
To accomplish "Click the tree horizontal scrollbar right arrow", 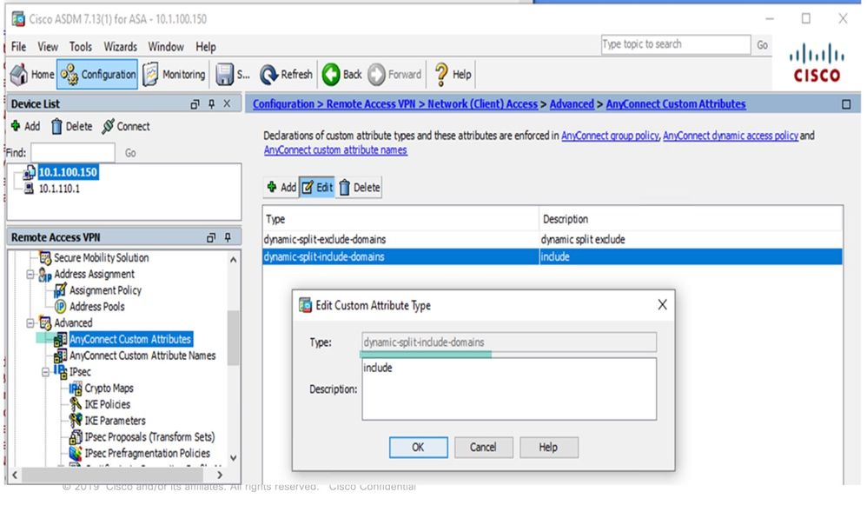I will click(220, 475).
